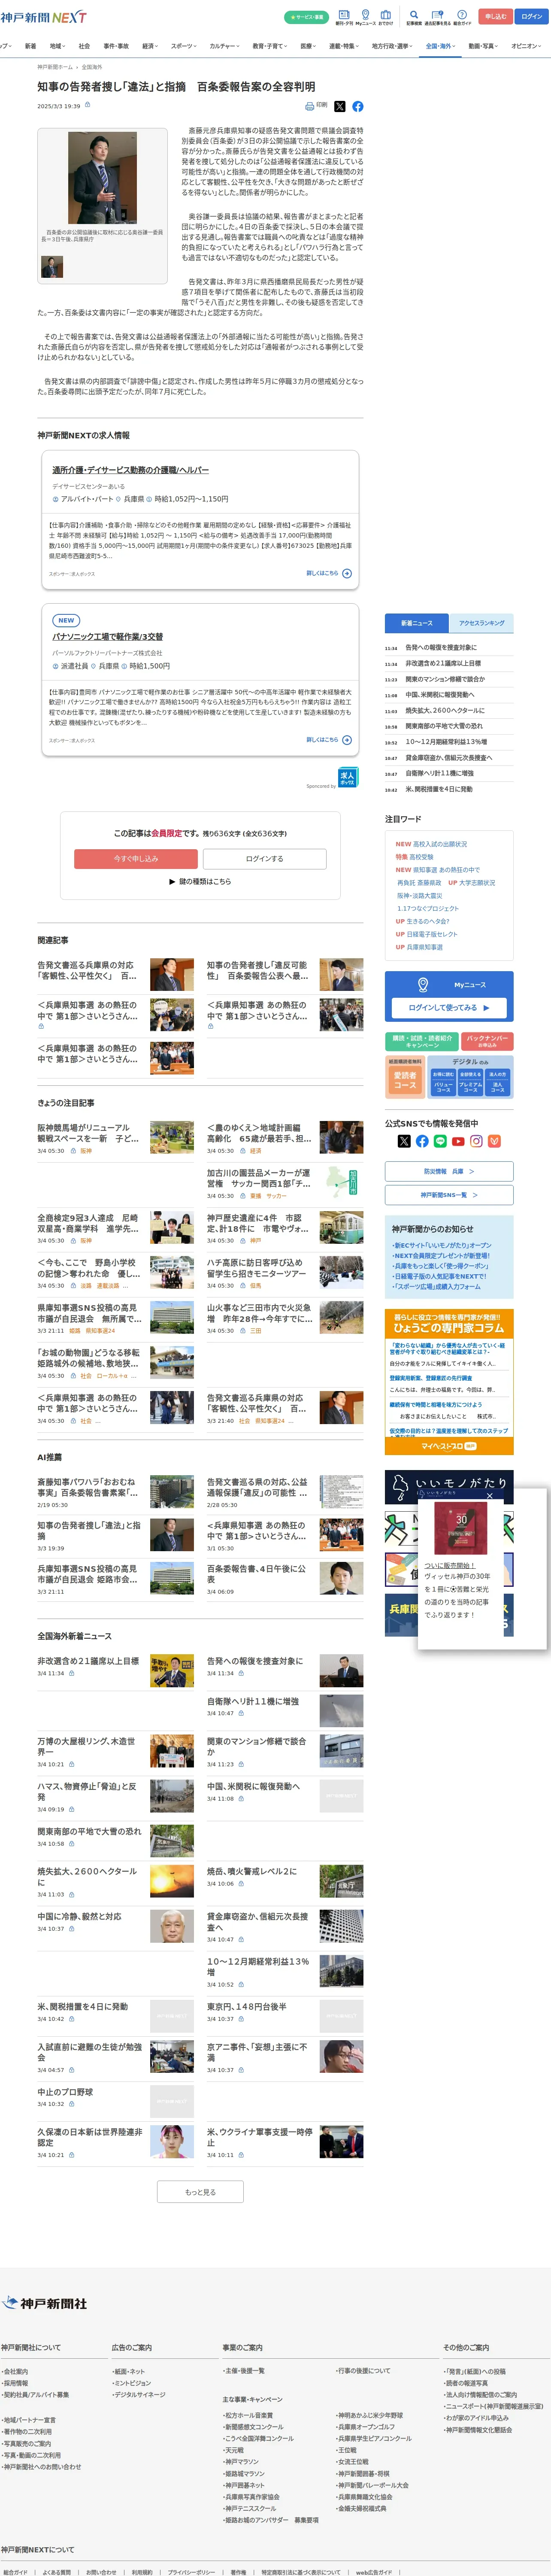Click 詳しくはこちら arrow on 通所介護 job card
The height and width of the screenshot is (2576, 551).
click(x=347, y=574)
